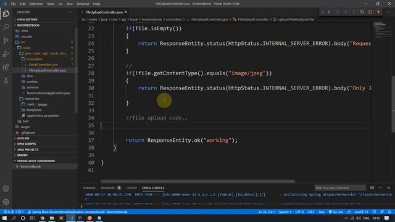Open the Explorer view in activity bar
Viewport: 395px width, 222px height.
click(6, 14)
